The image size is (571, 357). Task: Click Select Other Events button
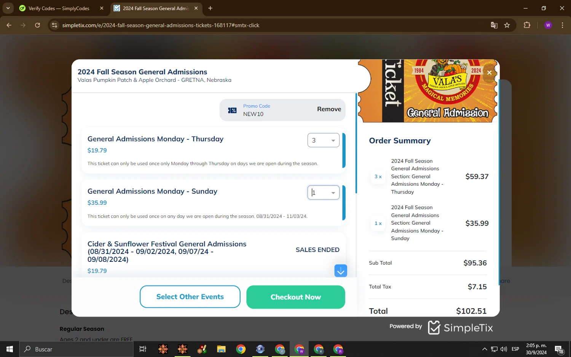point(190,297)
